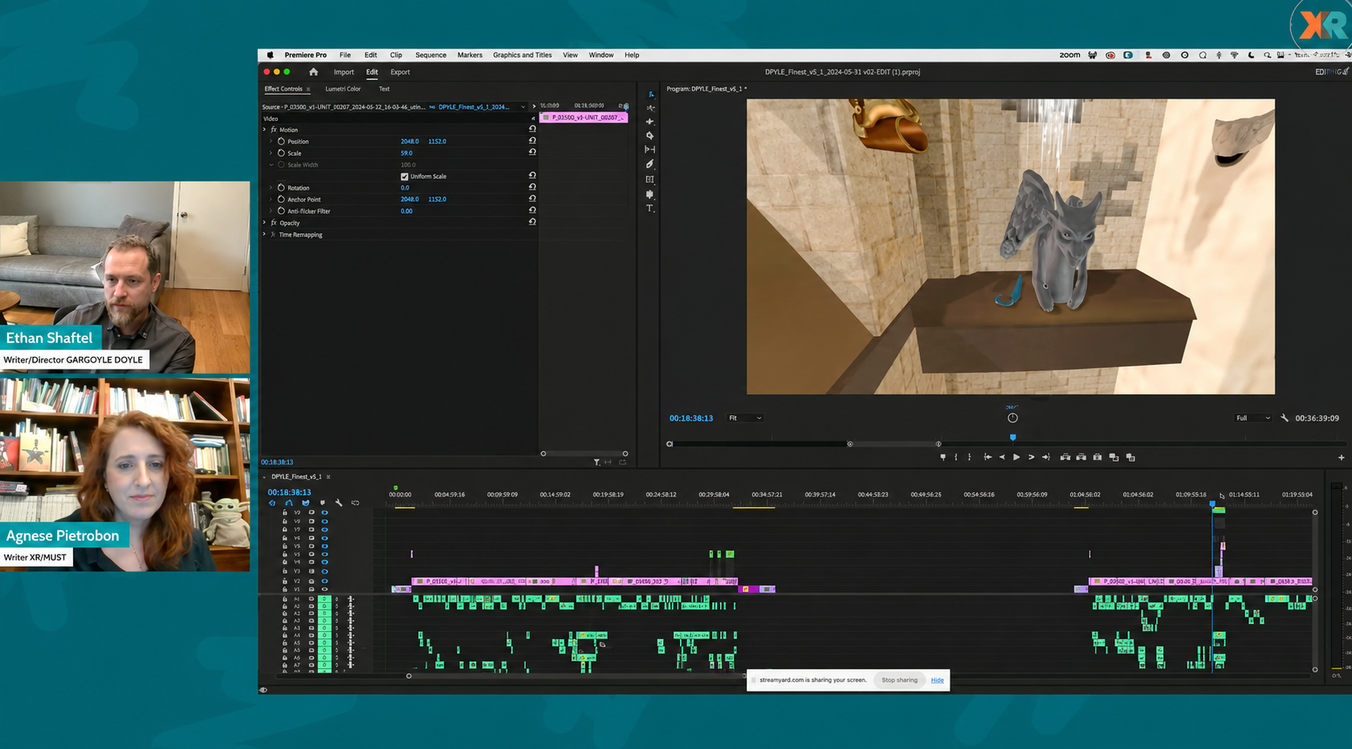Toggle track lock for V3
Viewport: 1352px width, 749px height.
pyautogui.click(x=284, y=571)
